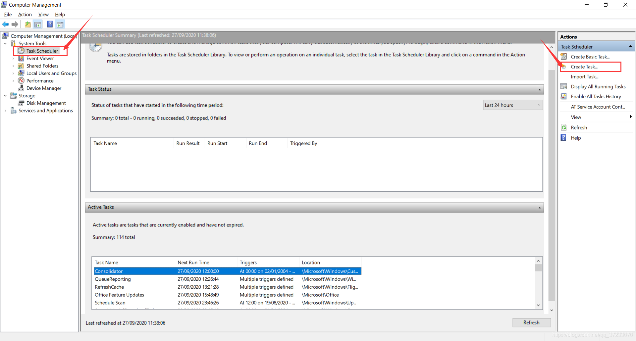636x341 pixels.
Task: Select the Consolidator task row
Action: click(228, 271)
